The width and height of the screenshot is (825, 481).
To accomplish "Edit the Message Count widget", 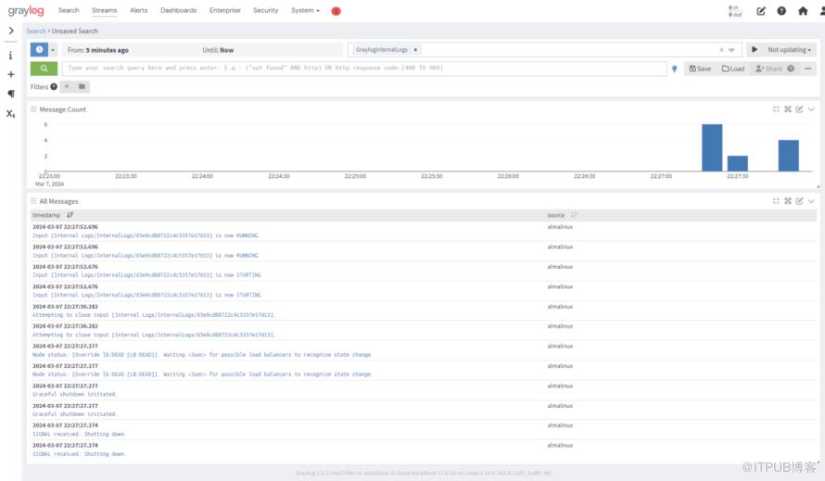I will [x=799, y=109].
